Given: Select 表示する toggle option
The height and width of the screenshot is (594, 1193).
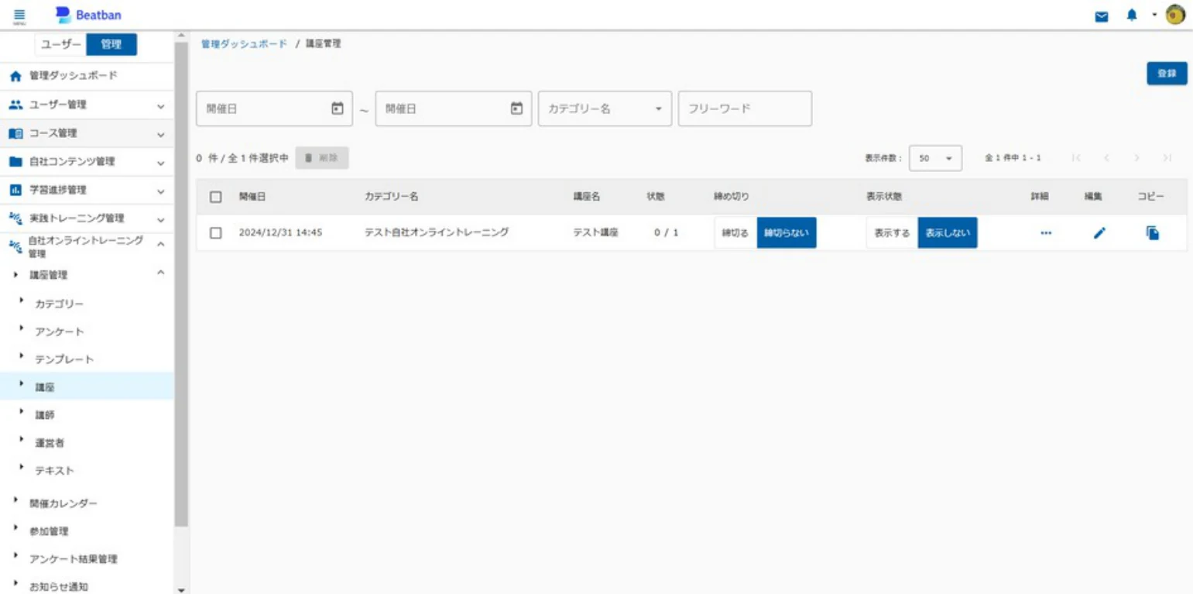Looking at the screenshot, I should (892, 233).
